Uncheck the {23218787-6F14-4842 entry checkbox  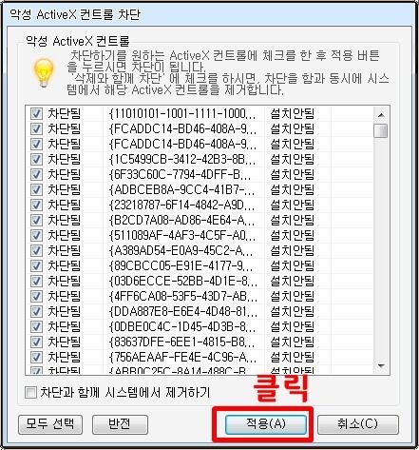tap(36, 205)
